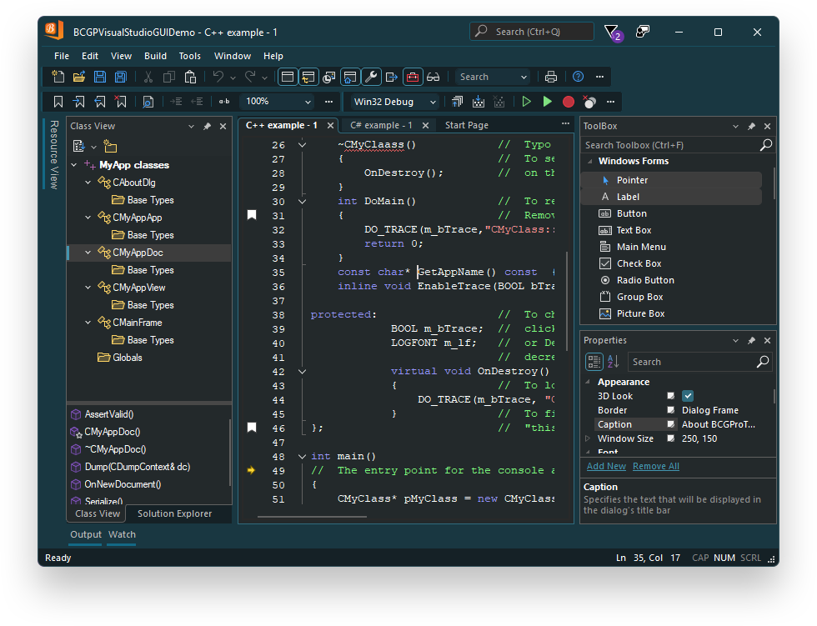The image size is (817, 626).
Task: Click the Print toolbar icon
Action: tap(550, 76)
